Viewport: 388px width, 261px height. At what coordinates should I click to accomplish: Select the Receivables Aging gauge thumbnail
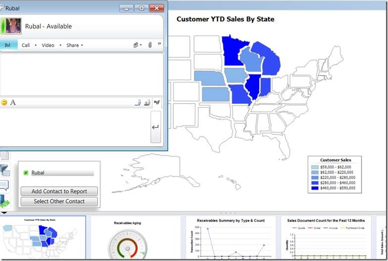(x=136, y=237)
